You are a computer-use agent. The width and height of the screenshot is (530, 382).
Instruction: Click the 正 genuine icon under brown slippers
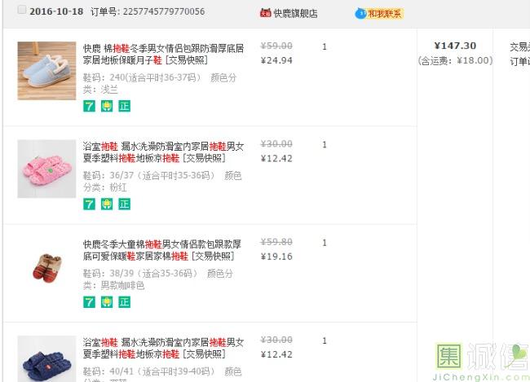(124, 302)
